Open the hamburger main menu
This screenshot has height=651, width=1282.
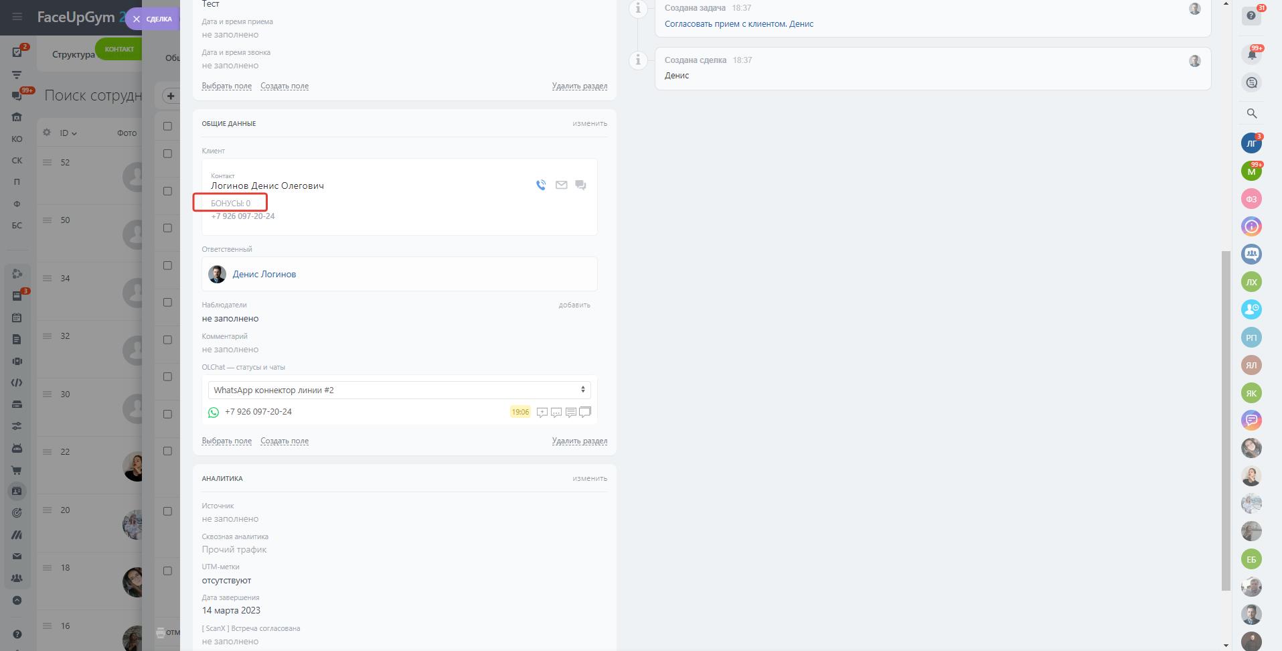[x=17, y=17]
